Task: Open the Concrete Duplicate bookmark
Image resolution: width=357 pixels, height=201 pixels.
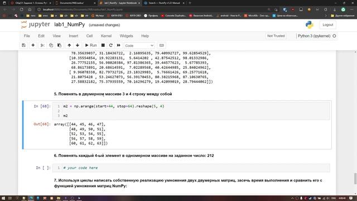Action: [173, 16]
